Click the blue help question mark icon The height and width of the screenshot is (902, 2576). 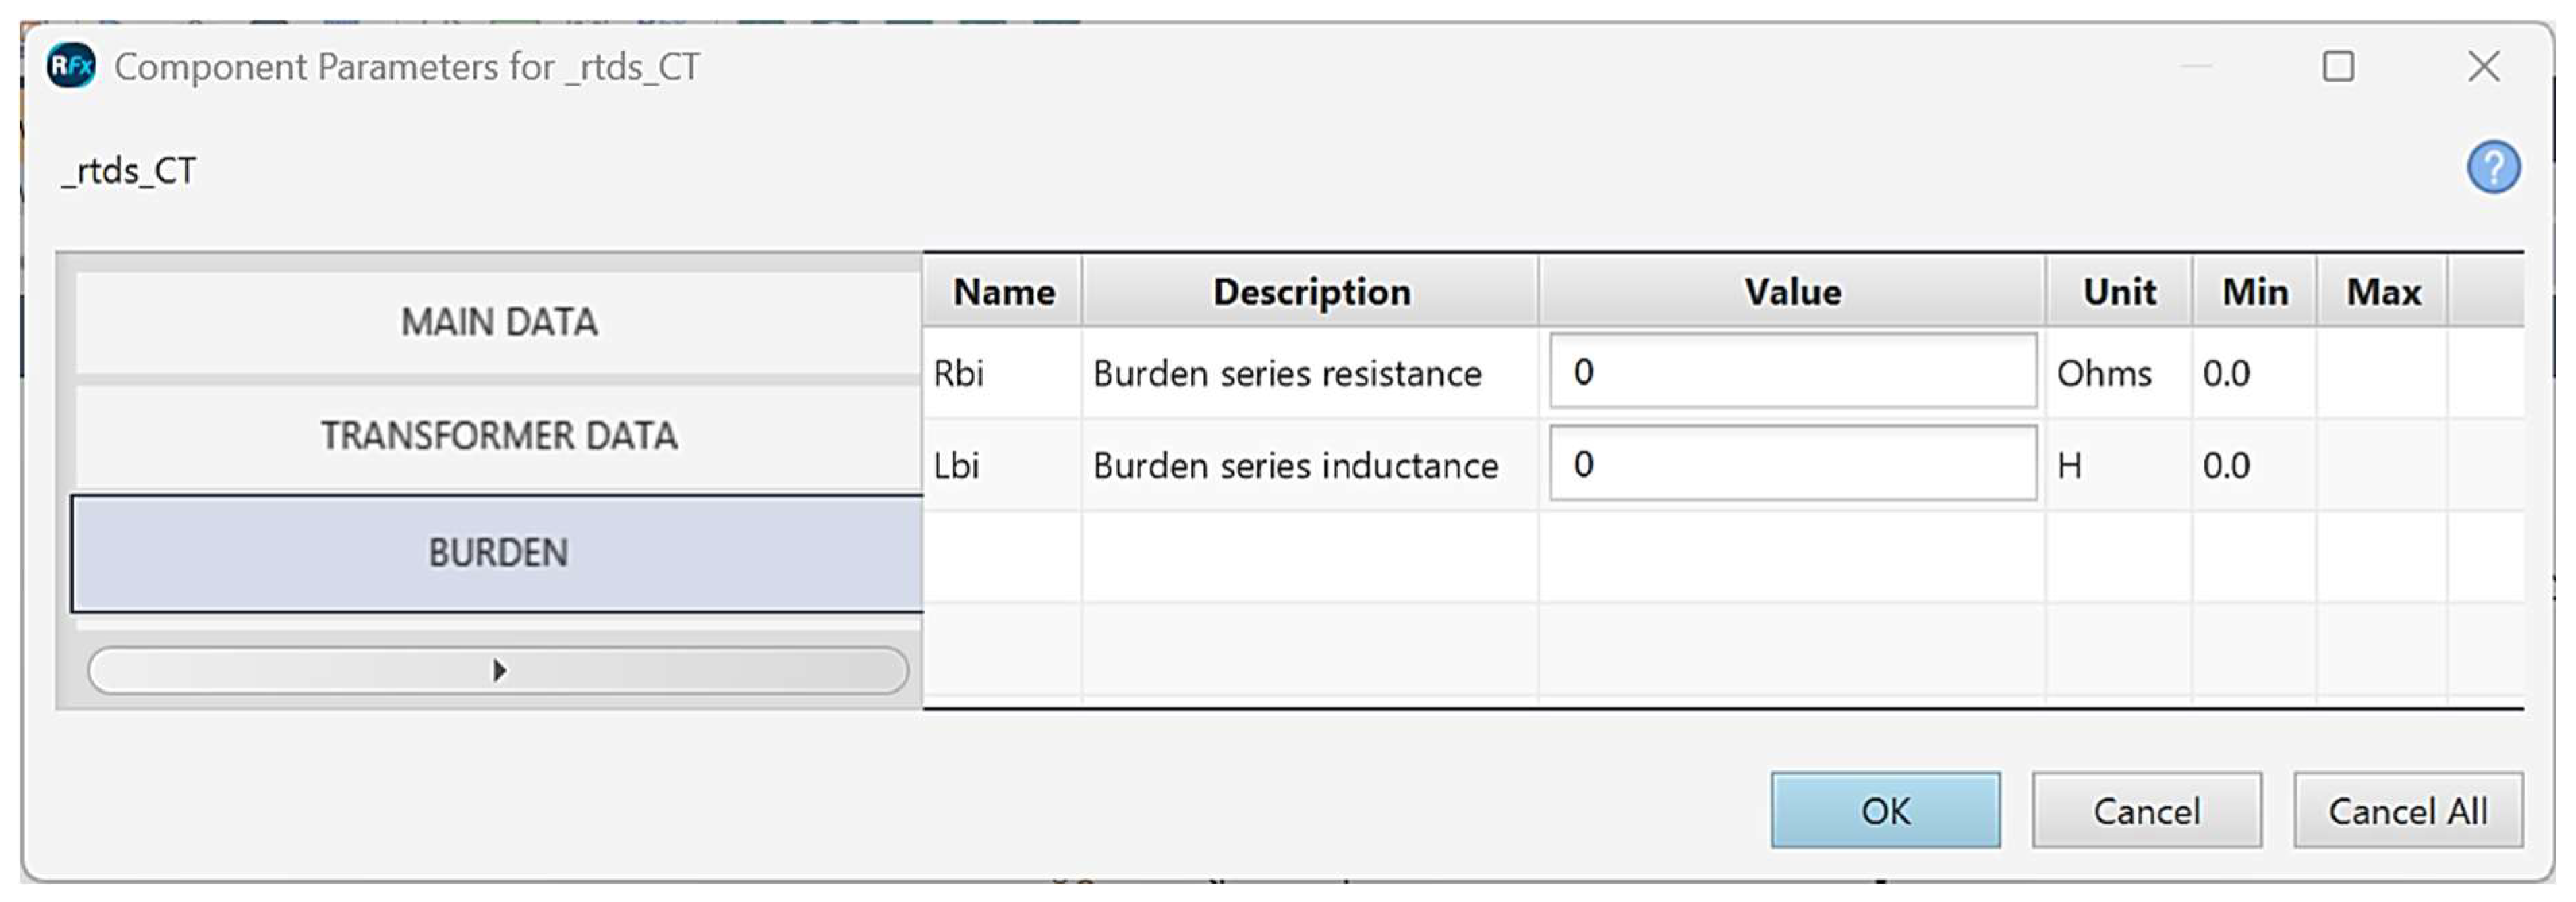pos(2492,167)
